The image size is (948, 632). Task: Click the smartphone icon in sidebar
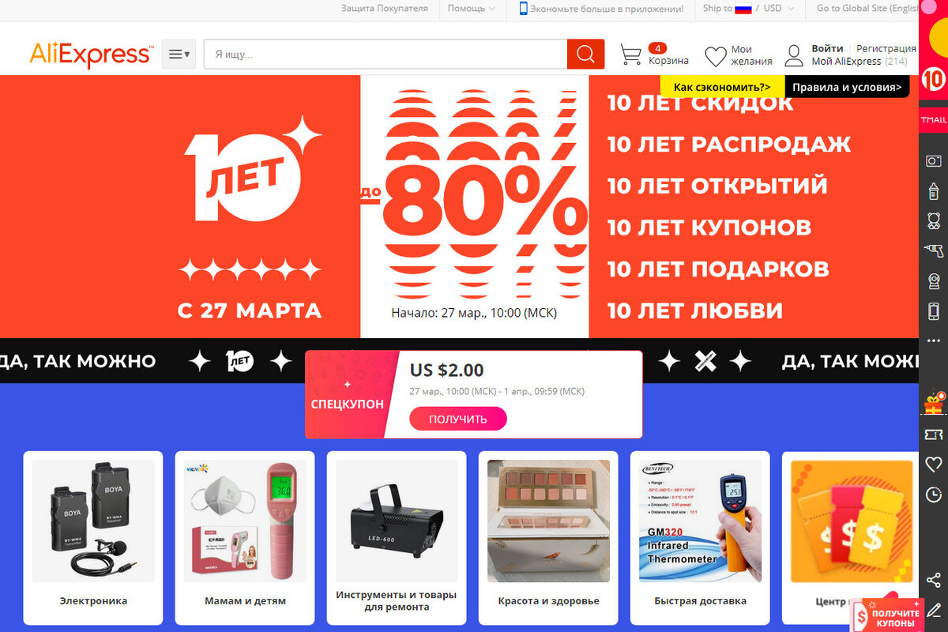[x=933, y=310]
